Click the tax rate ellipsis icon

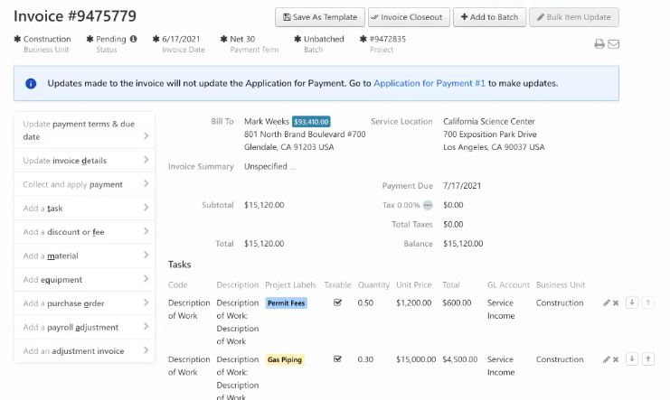(428, 205)
